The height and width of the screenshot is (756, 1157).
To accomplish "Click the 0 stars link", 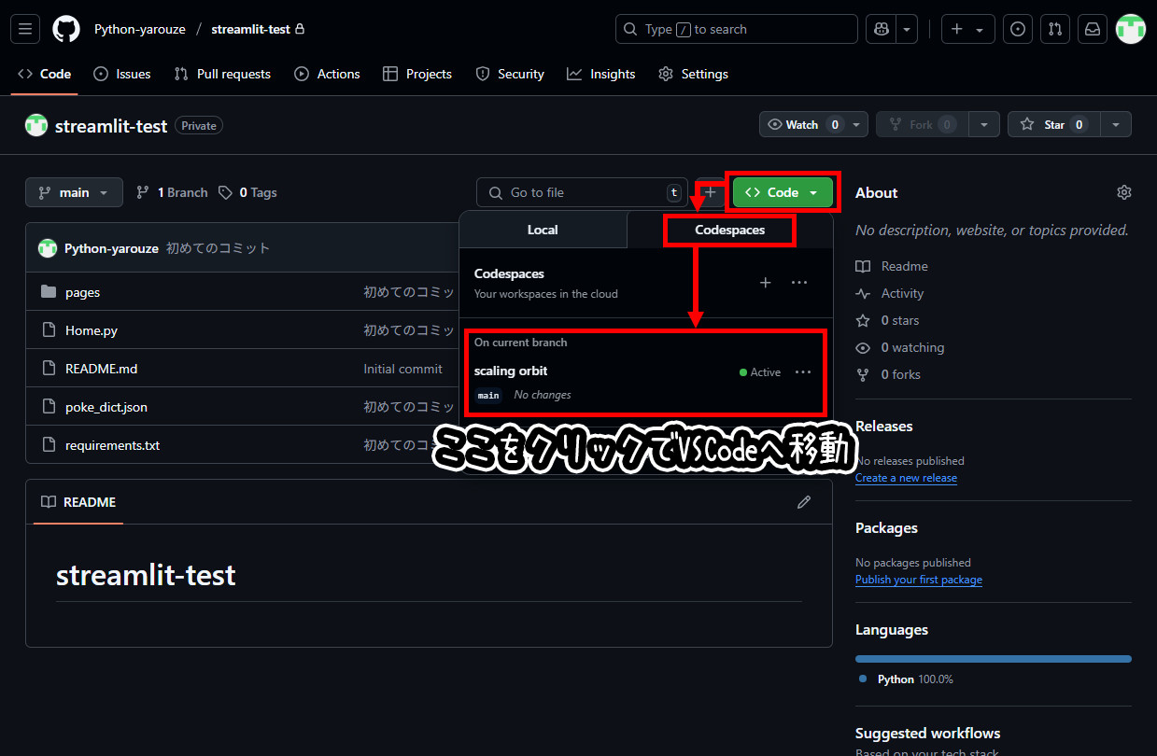I will pyautogui.click(x=888, y=320).
